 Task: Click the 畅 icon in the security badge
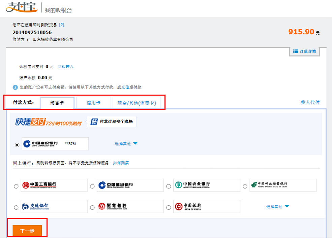[x=94, y=122]
